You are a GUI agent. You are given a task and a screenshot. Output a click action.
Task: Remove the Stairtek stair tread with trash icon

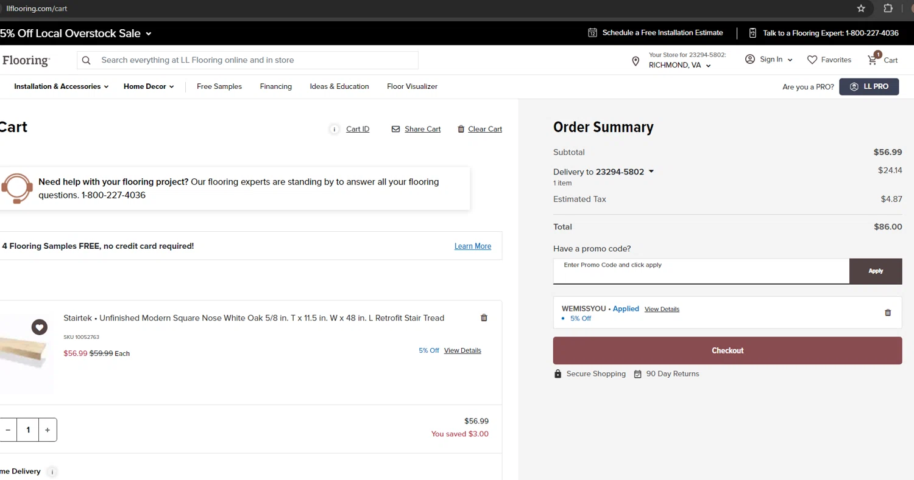point(484,318)
